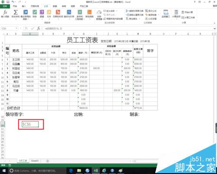217x174 pixels.
Task: Click the '制表:' cell
Action: (x=135, y=114)
